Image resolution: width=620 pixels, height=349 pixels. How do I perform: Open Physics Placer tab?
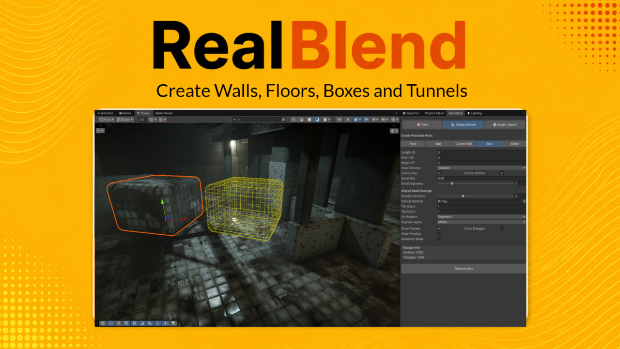click(435, 113)
